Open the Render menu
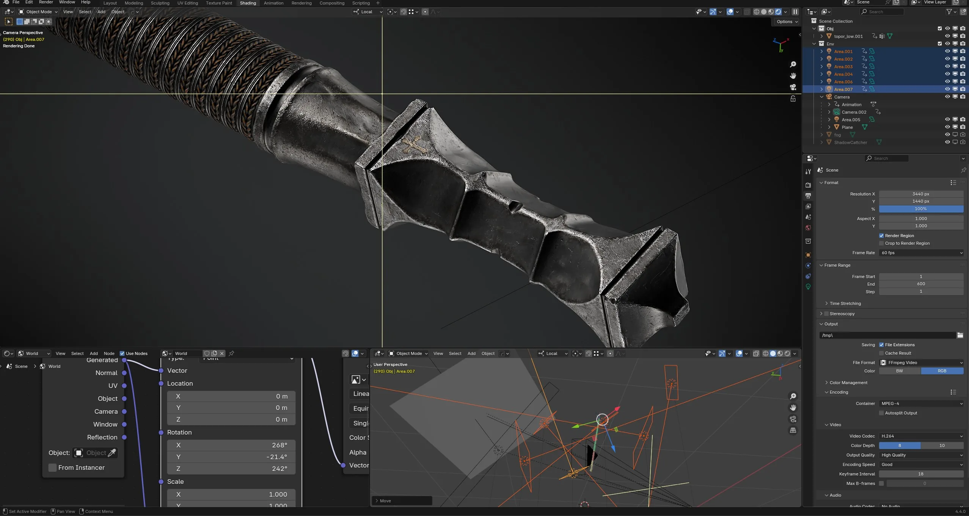The height and width of the screenshot is (516, 969). tap(46, 2)
